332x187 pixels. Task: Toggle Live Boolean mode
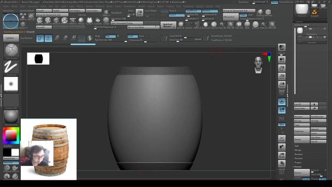point(26,38)
